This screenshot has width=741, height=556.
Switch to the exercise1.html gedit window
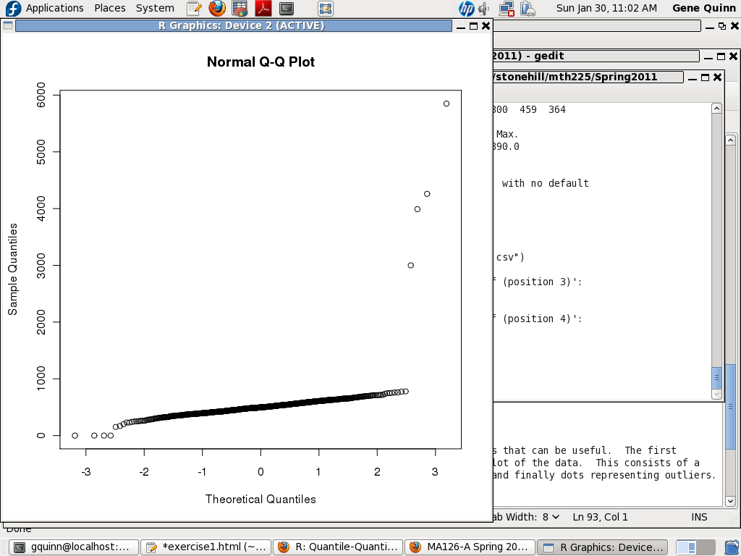(206, 547)
